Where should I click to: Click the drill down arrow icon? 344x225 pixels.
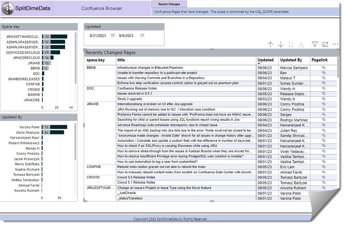[281, 44]
